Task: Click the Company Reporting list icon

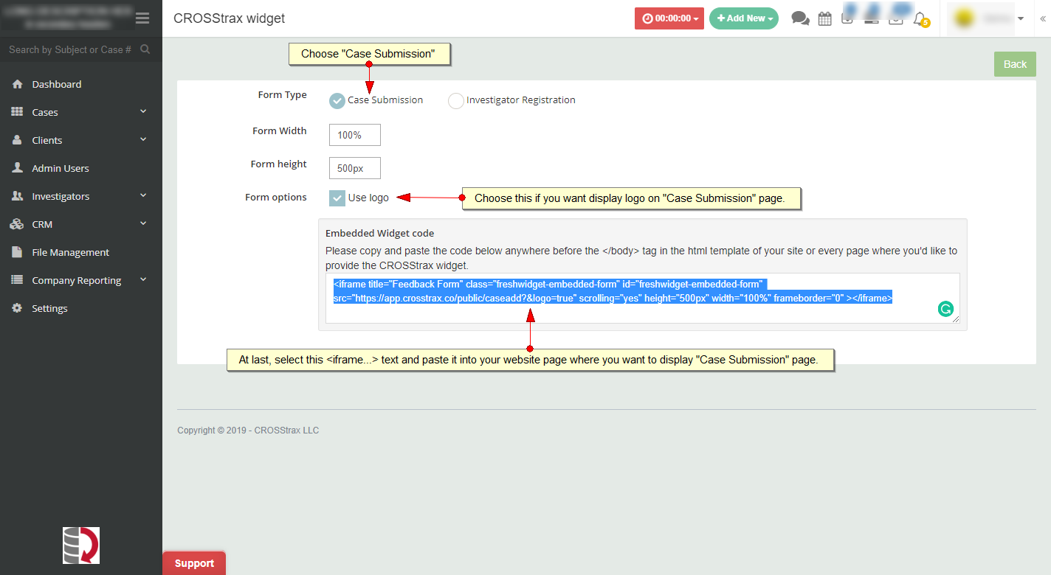Action: pyautogui.click(x=18, y=280)
